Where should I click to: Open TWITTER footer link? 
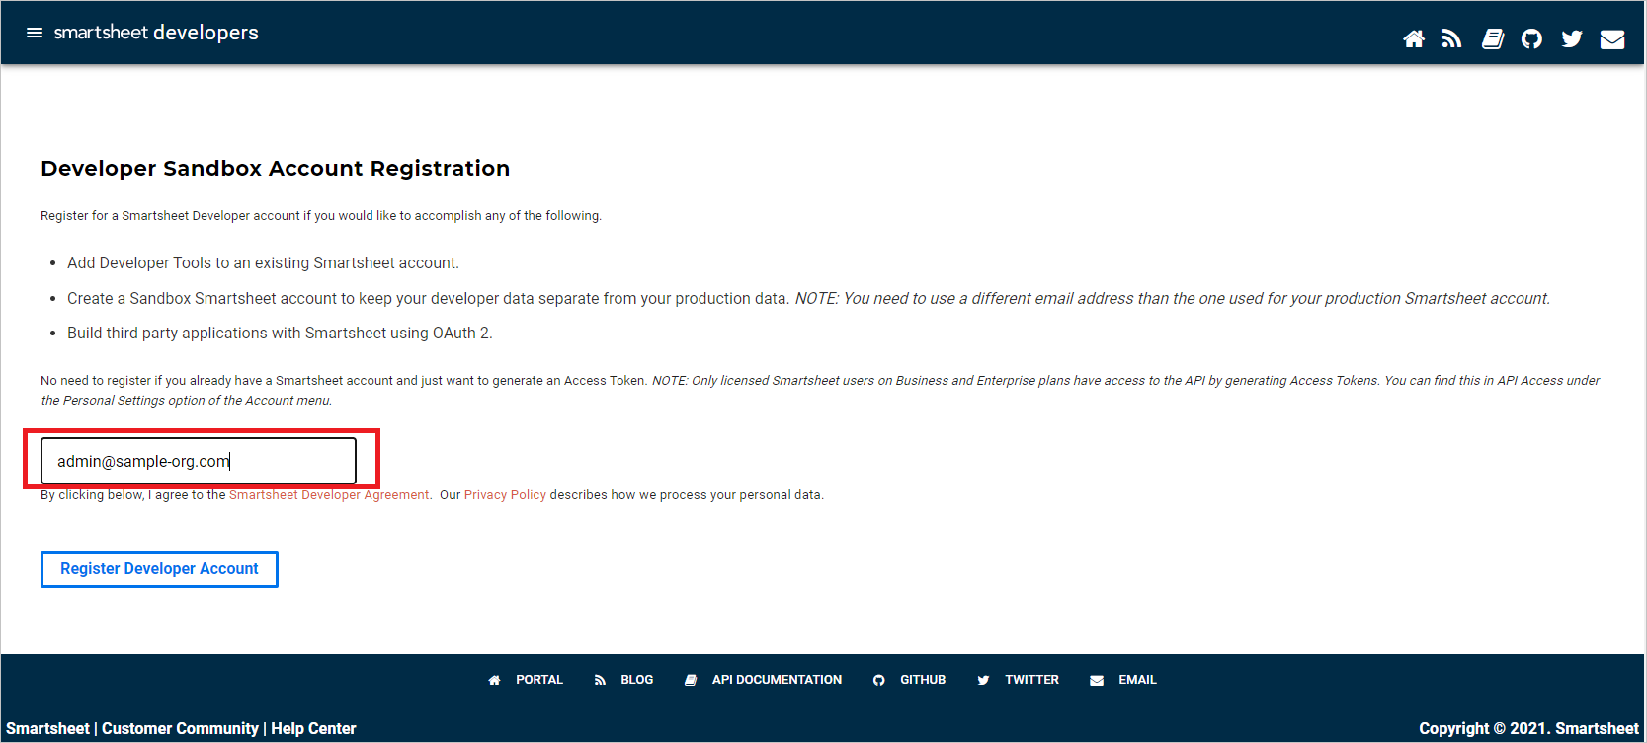(1019, 680)
